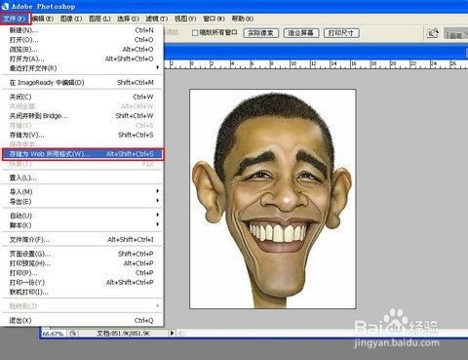Click the 适合屏幕 button
The height and width of the screenshot is (360, 468).
pos(301,33)
